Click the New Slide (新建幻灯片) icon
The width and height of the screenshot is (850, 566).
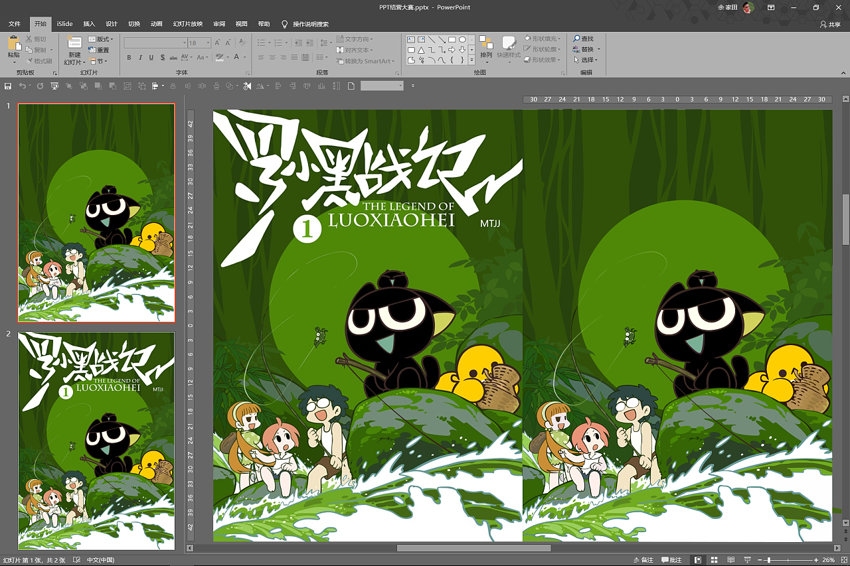point(74,42)
